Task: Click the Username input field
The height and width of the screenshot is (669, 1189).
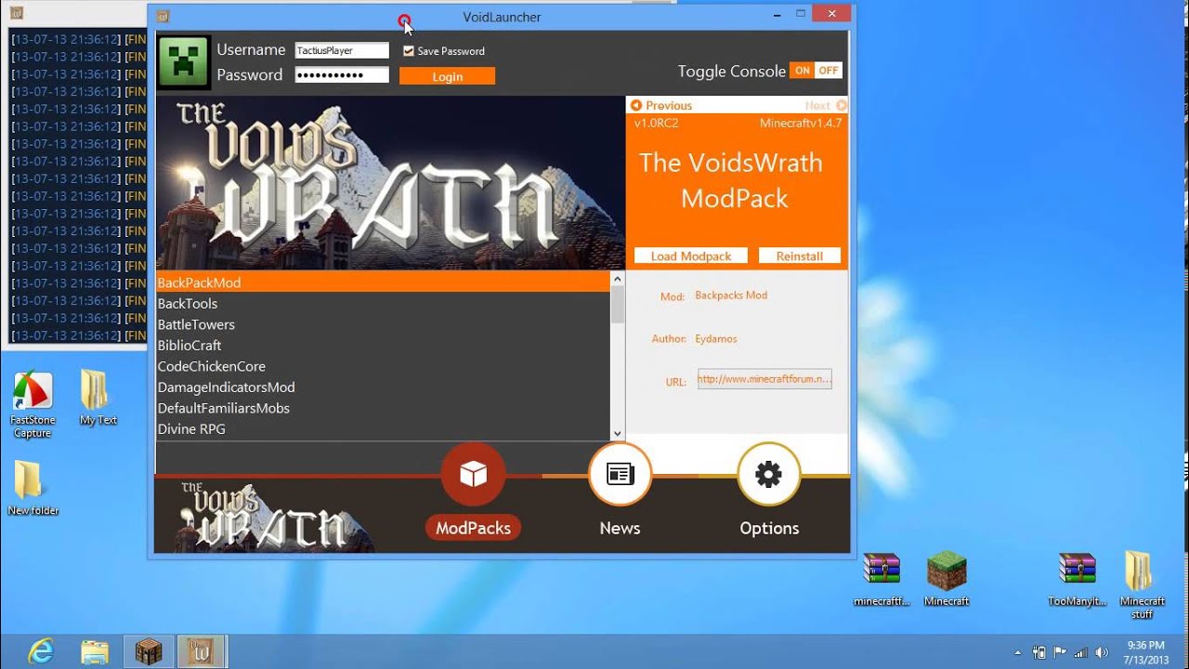Action: tap(342, 51)
